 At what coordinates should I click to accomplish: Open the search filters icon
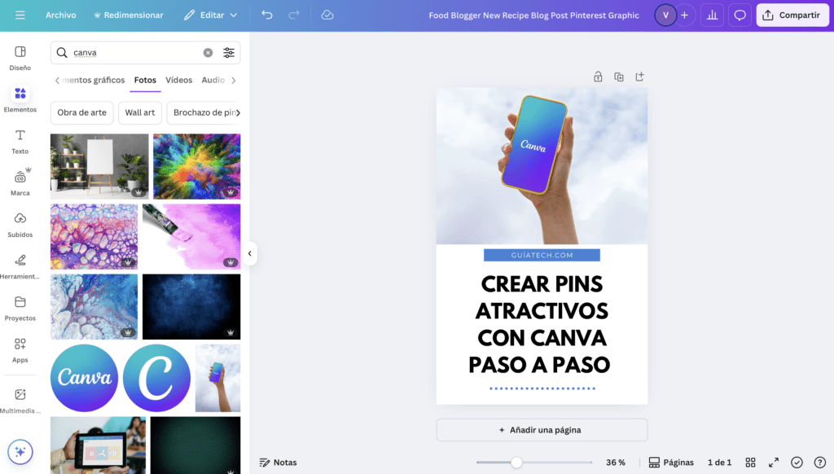point(229,53)
